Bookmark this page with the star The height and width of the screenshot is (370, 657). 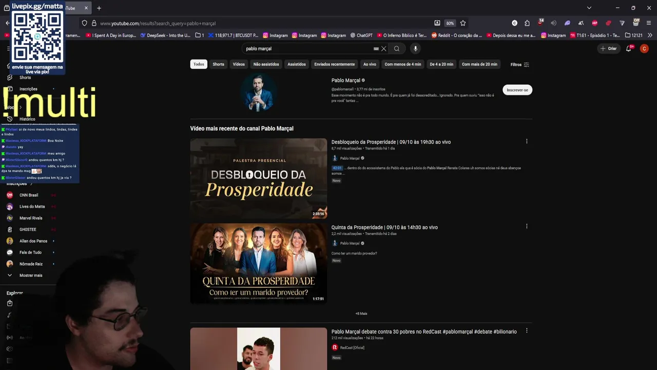(463, 23)
